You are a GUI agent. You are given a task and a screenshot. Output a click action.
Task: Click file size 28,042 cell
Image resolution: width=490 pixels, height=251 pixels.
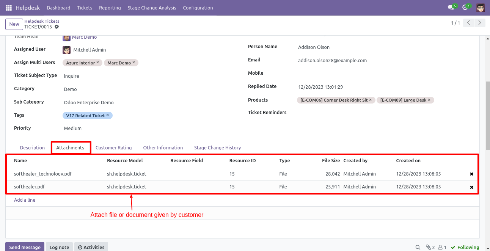(x=333, y=174)
